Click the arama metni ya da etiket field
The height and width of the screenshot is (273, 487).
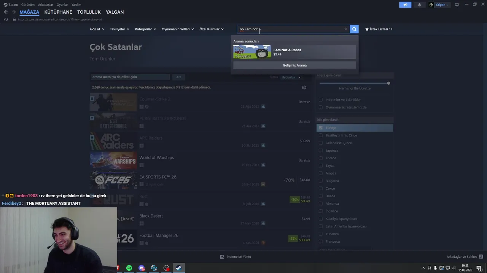(130, 77)
